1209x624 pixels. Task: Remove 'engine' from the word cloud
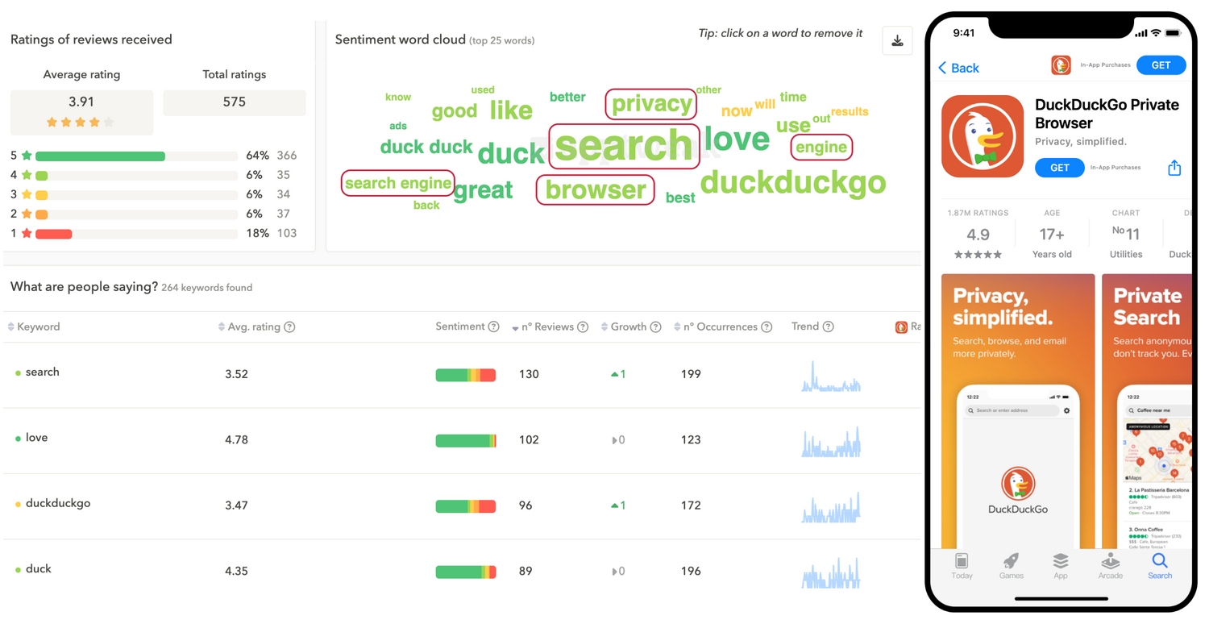[821, 147]
